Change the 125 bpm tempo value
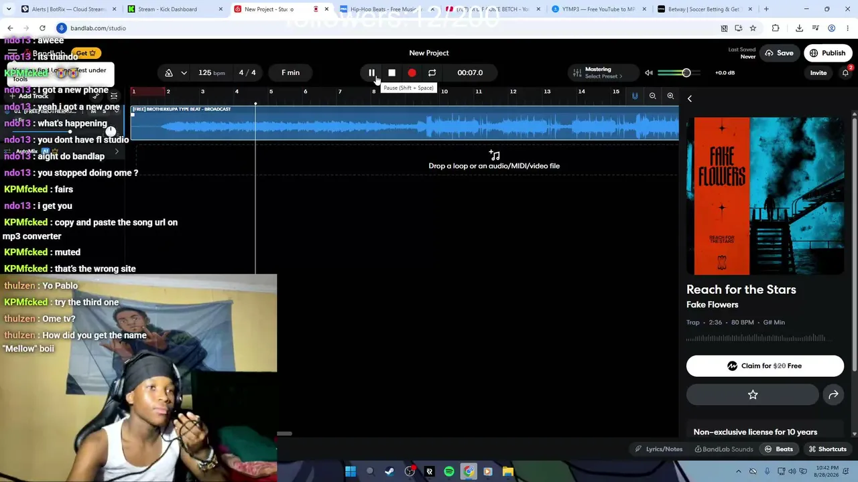Image resolution: width=858 pixels, height=482 pixels. click(212, 73)
